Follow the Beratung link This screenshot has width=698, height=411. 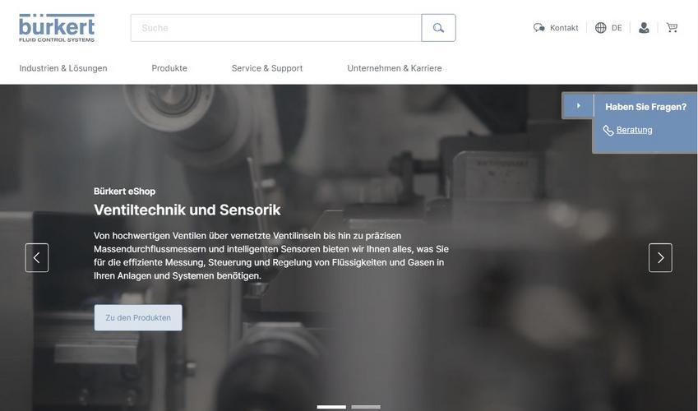point(635,130)
